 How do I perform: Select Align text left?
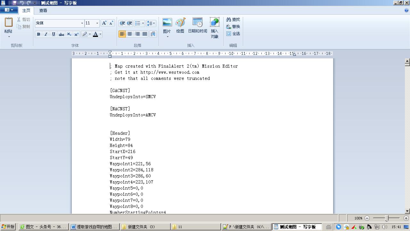[122, 34]
